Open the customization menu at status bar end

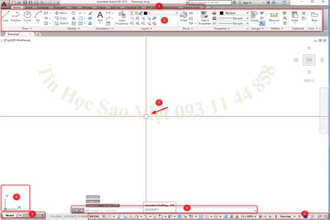[x=326, y=216]
